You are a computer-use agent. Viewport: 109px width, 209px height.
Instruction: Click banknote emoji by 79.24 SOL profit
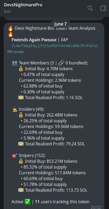point(21,144)
